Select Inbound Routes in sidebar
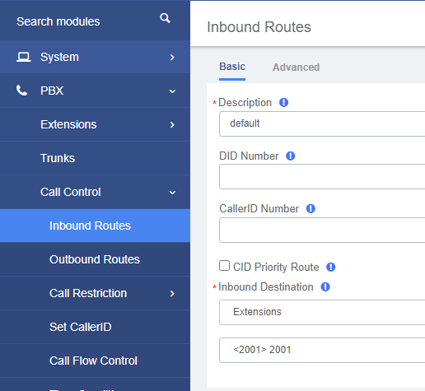Viewport: 425px width, 391px height. [95, 226]
